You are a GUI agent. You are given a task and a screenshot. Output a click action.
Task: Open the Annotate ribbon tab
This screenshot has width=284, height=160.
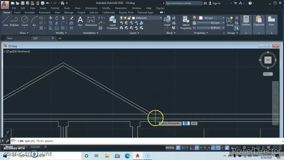click(x=30, y=12)
